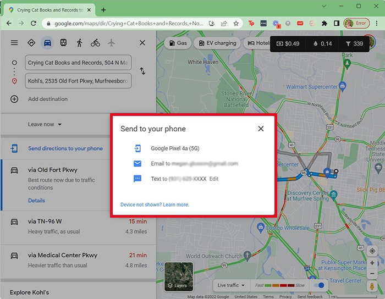
Task: Click the browser forward arrow
Action: [21, 23]
